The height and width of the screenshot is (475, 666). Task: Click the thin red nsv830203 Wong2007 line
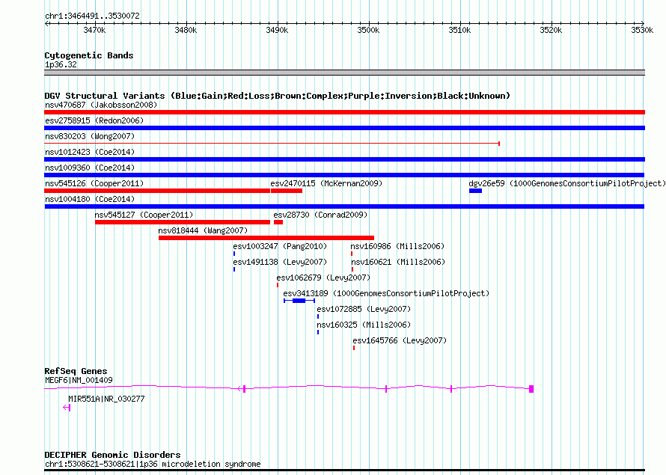click(x=272, y=144)
